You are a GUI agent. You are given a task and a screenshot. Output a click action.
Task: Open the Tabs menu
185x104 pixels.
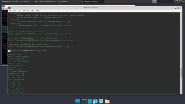[x=32, y=11]
